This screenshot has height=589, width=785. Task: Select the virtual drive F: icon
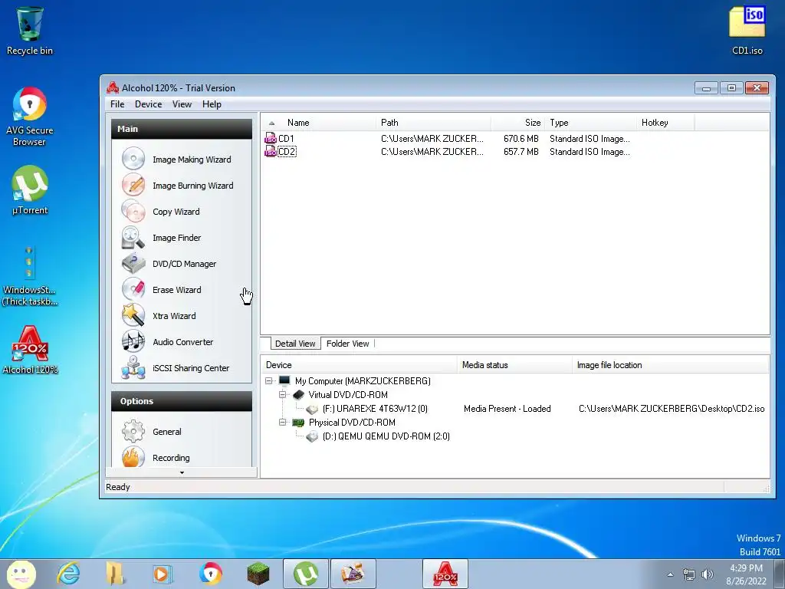(x=313, y=409)
